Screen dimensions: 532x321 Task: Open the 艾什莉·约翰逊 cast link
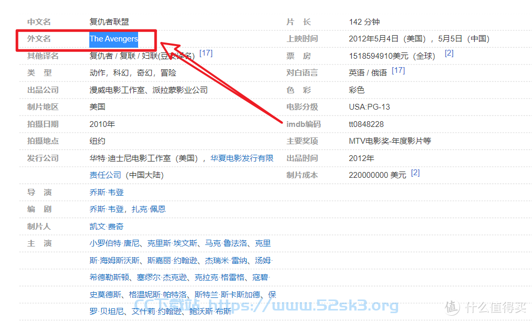(157, 311)
